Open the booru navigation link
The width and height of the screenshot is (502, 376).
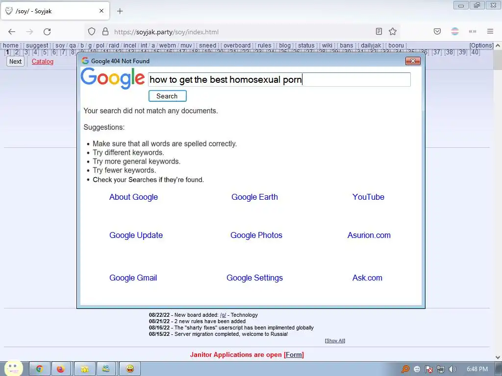pyautogui.click(x=396, y=46)
